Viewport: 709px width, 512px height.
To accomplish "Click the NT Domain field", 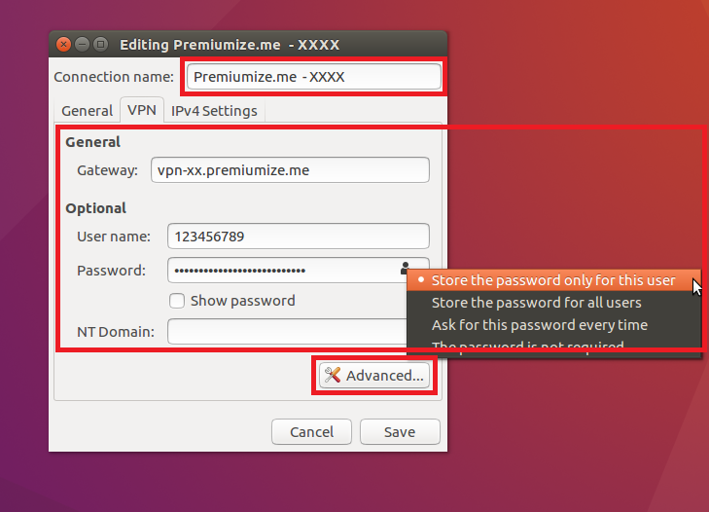I will [x=288, y=331].
